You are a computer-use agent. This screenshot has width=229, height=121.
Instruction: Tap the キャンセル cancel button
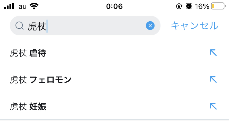(194, 26)
